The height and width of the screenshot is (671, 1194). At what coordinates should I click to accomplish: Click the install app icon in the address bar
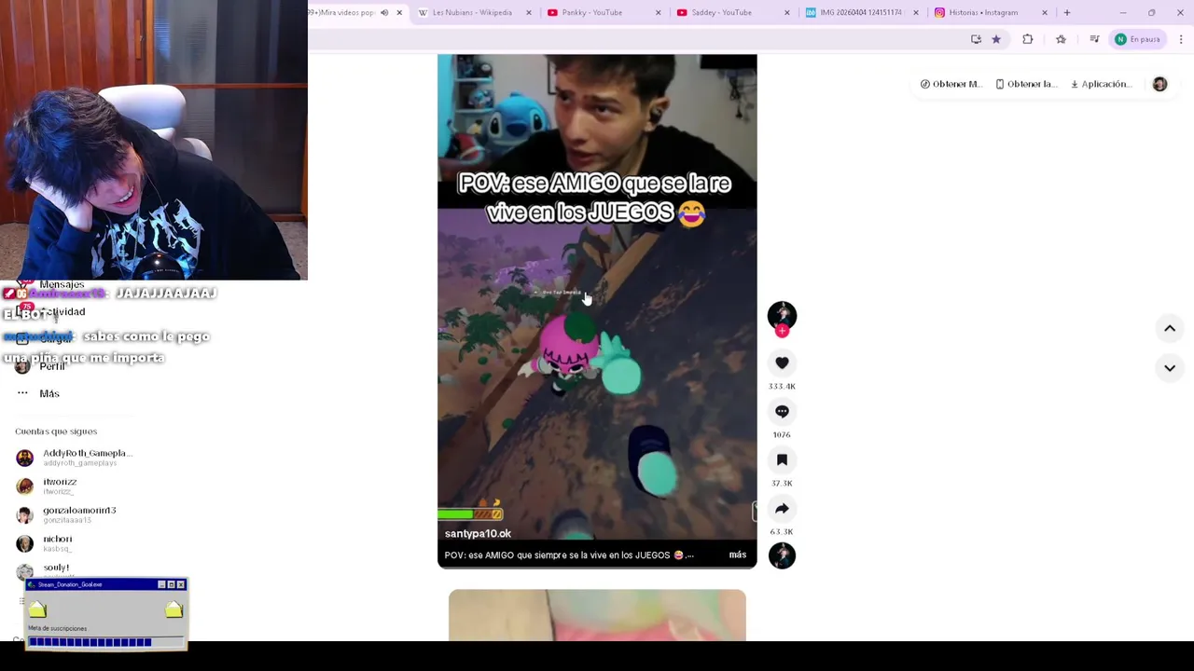(x=976, y=39)
